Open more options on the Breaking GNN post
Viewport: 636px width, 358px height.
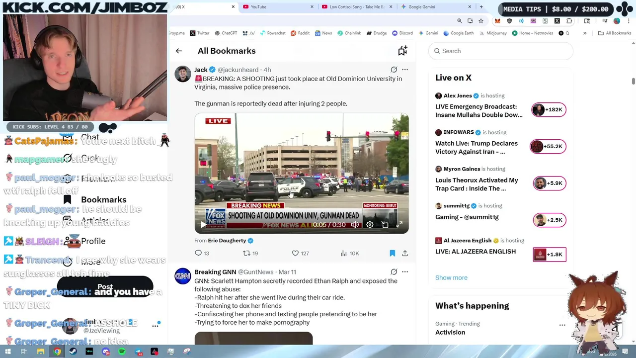coord(405,272)
